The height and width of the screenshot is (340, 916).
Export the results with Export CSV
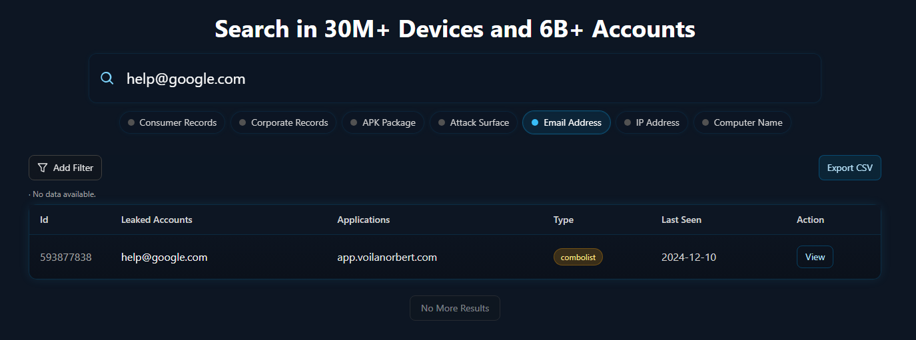(x=849, y=168)
